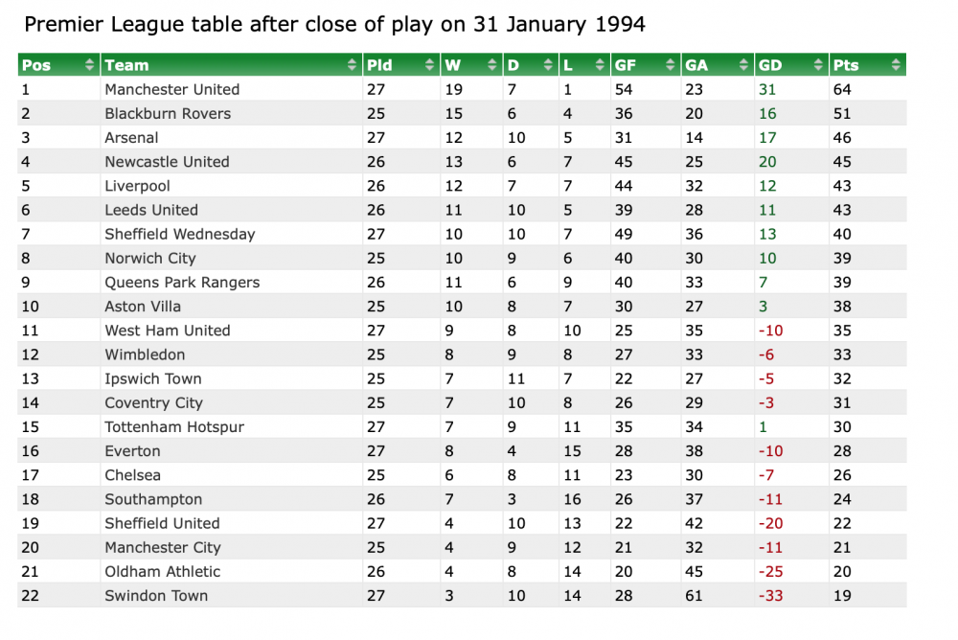
Task: Click the Manchester United team cell
Action: coord(172,89)
